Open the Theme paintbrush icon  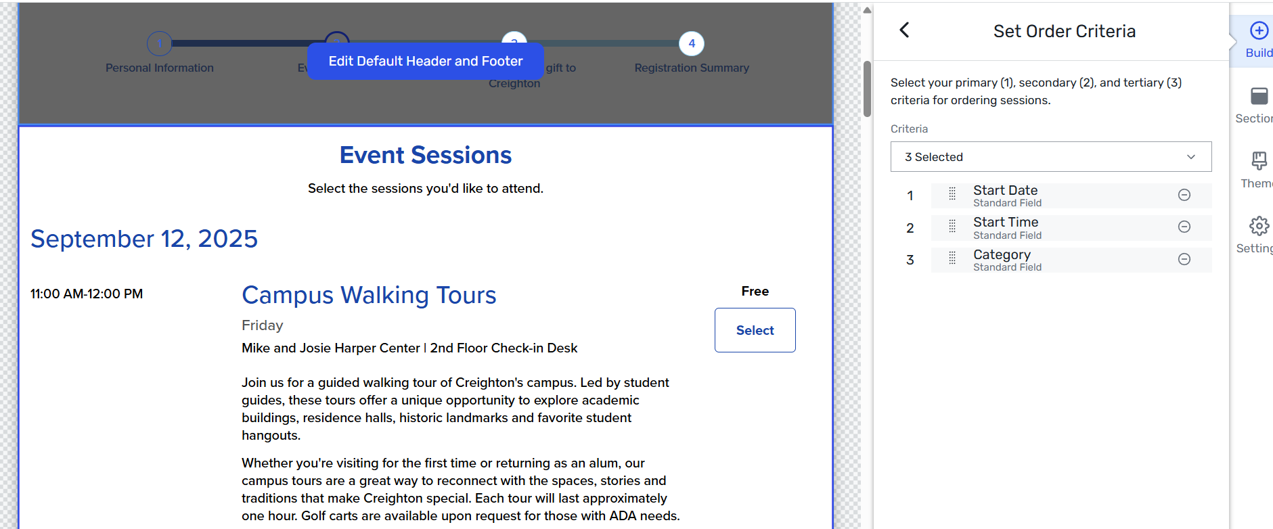tap(1259, 161)
